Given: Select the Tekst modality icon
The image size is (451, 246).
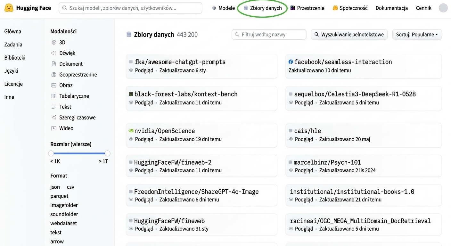Looking at the screenshot, I should (54, 107).
